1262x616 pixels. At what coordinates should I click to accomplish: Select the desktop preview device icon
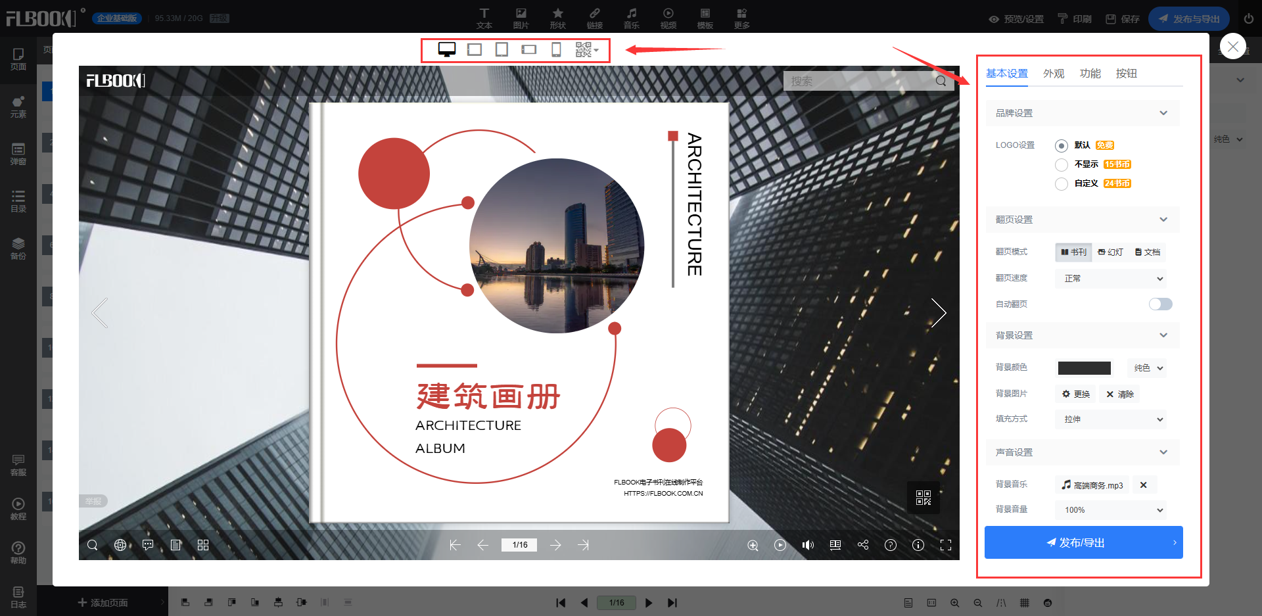447,50
